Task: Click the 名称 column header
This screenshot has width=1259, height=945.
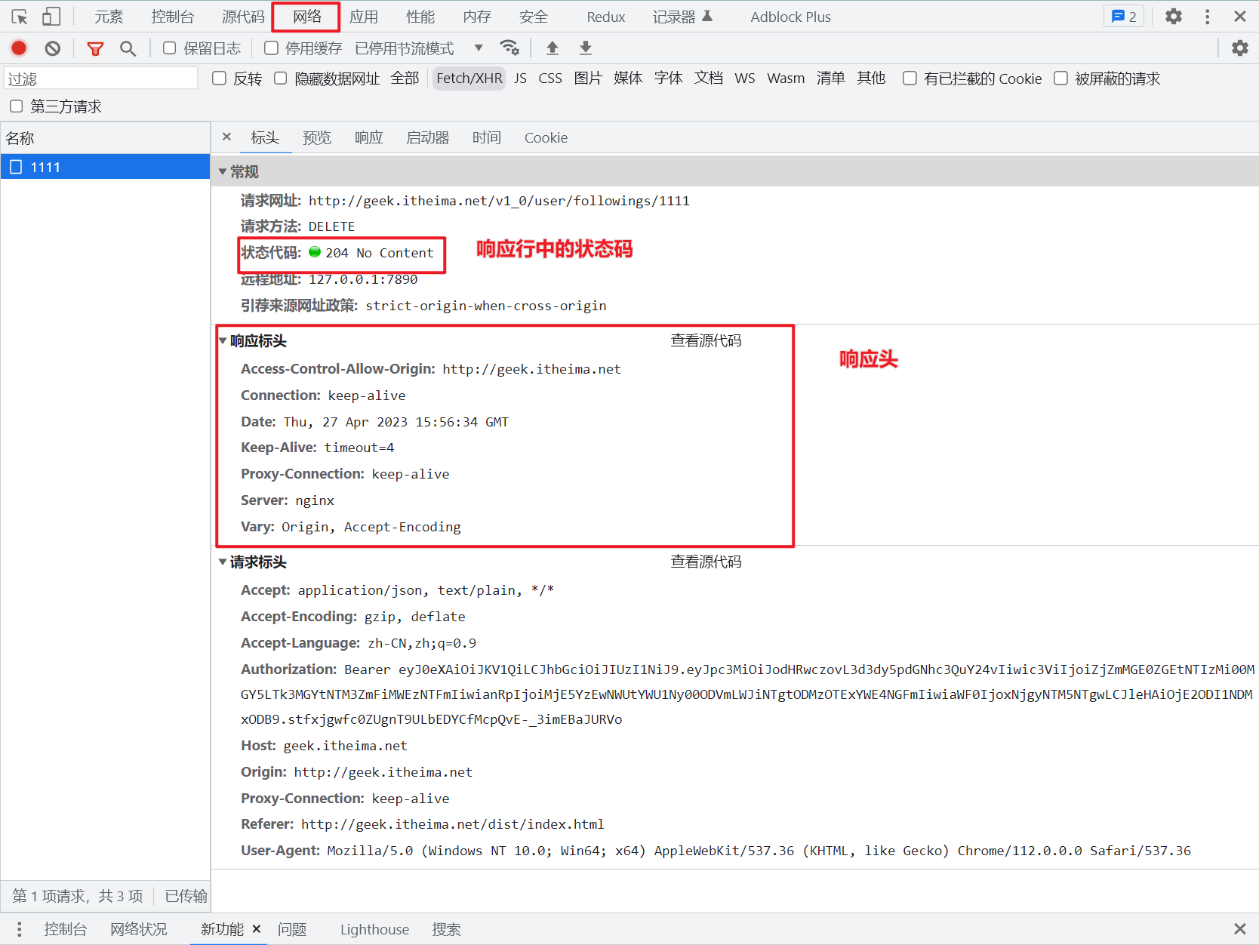Action: [x=105, y=138]
